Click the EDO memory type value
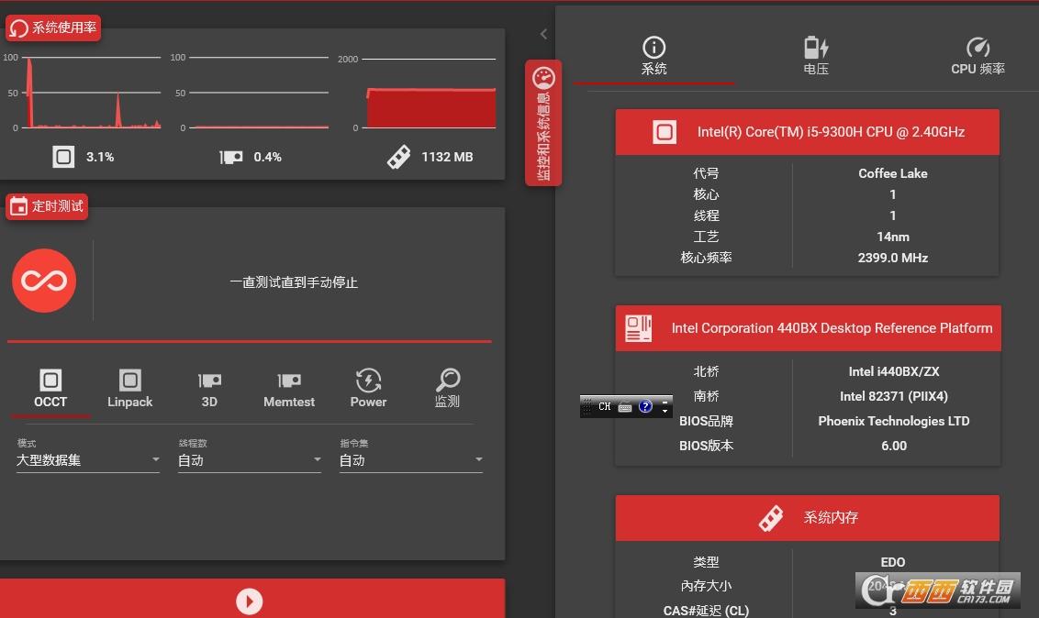Screen dimensions: 1039x618 click(x=892, y=562)
